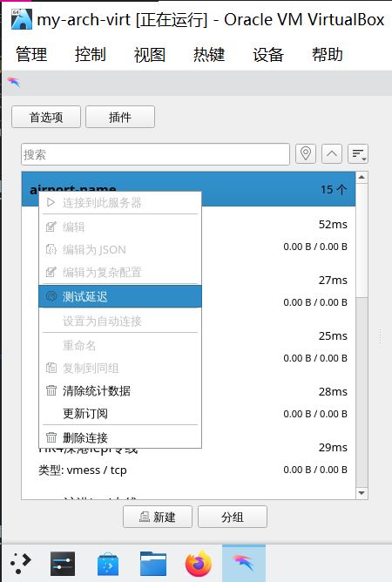The width and height of the screenshot is (392, 582).
Task: Click the 插件 button
Action: tap(120, 117)
